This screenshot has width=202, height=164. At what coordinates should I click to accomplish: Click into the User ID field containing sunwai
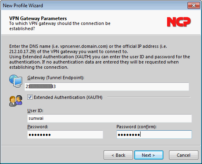109,118
